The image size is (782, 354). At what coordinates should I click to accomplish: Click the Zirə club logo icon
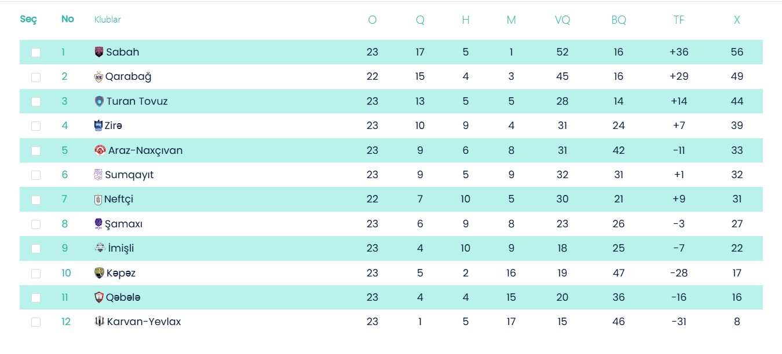(x=98, y=126)
